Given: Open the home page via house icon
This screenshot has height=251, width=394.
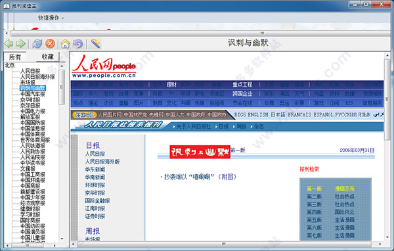Looking at the screenshot, I should (65, 44).
